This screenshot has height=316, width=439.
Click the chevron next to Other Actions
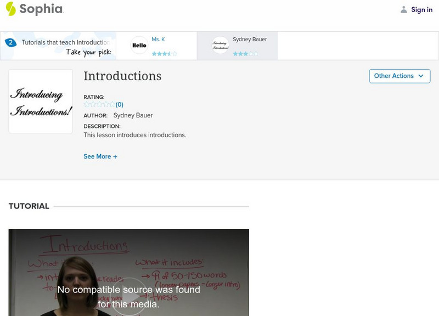421,76
